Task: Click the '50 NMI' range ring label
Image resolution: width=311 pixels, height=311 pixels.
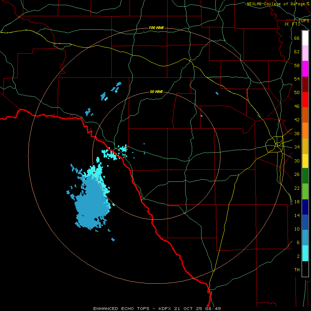Action: click(x=156, y=92)
